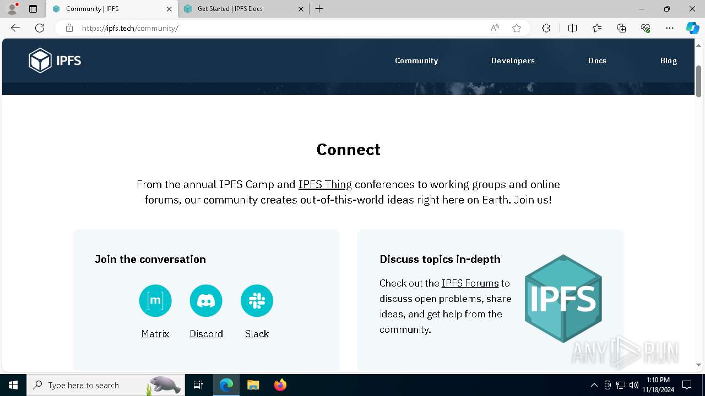The image size is (705, 396).
Task: Click the IPFS logo in header
Action: click(55, 61)
